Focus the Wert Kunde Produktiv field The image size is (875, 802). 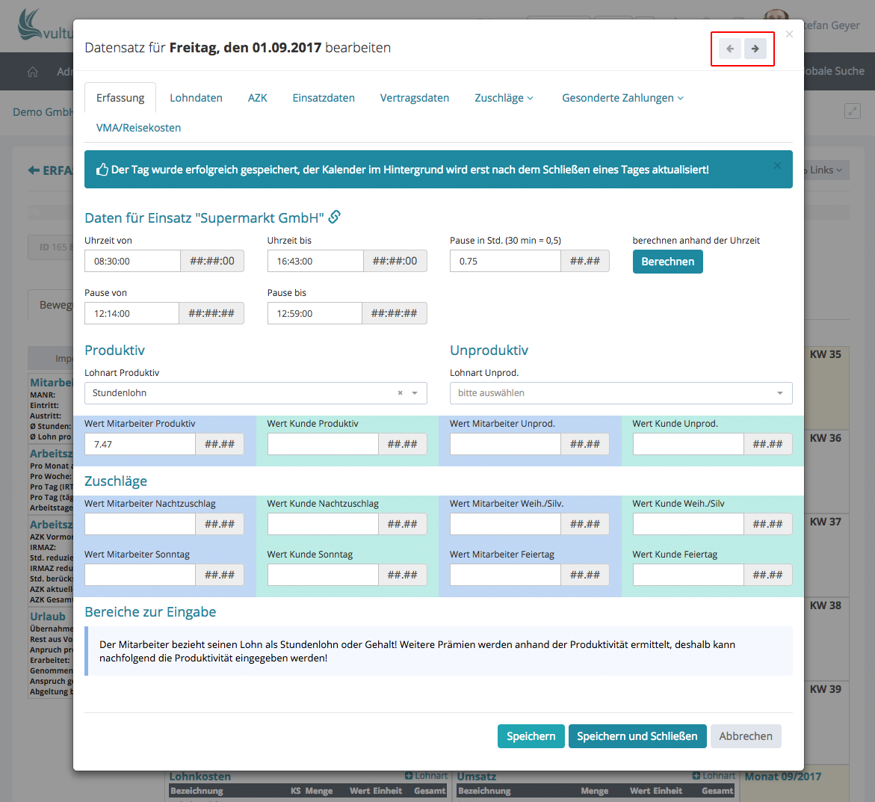pyautogui.click(x=323, y=444)
